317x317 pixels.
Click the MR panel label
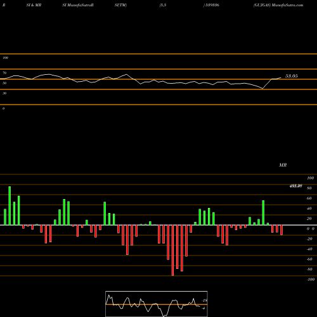click(283, 165)
